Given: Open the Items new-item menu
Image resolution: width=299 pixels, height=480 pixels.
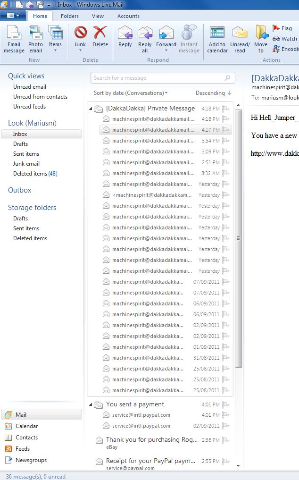Looking at the screenshot, I should pos(55,39).
